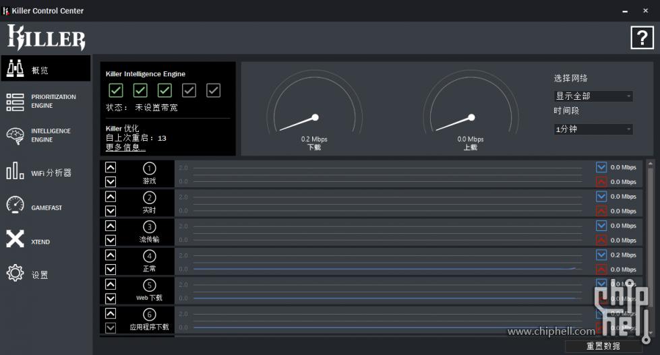This screenshot has width=660, height=355.
Task: Raise priority of Web 下载 category
Action: tap(111, 284)
